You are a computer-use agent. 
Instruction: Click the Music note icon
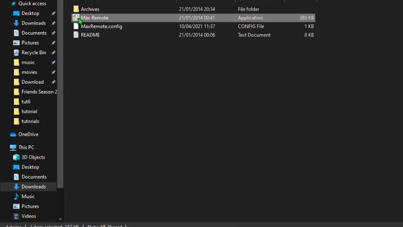(x=16, y=197)
